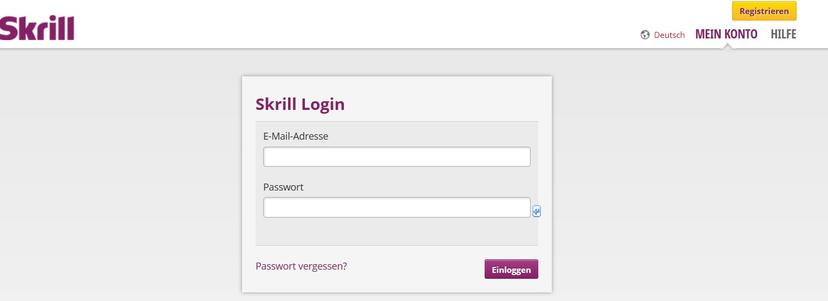
Task: Go to the HILFE menu item
Action: 784,34
